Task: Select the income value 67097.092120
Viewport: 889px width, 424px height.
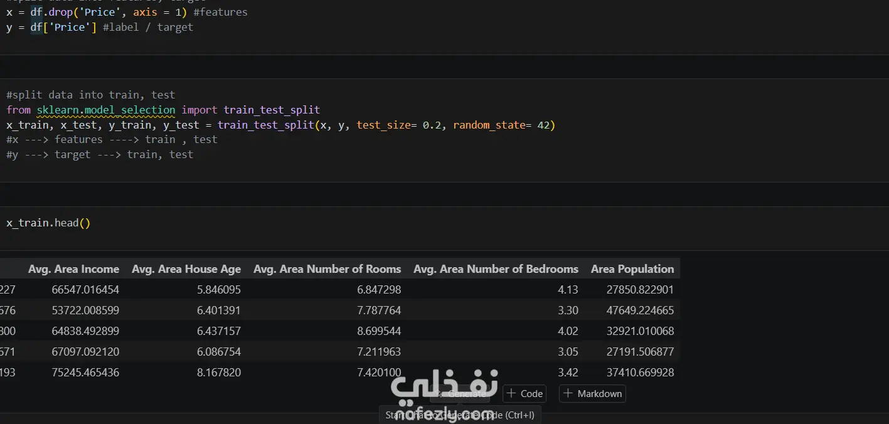Action: tap(85, 352)
